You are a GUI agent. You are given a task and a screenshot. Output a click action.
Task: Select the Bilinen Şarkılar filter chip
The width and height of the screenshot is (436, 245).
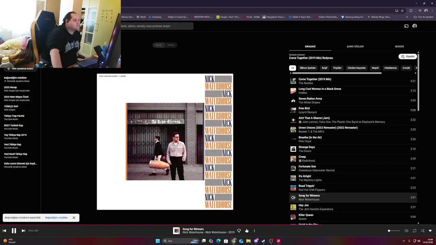coord(308,68)
